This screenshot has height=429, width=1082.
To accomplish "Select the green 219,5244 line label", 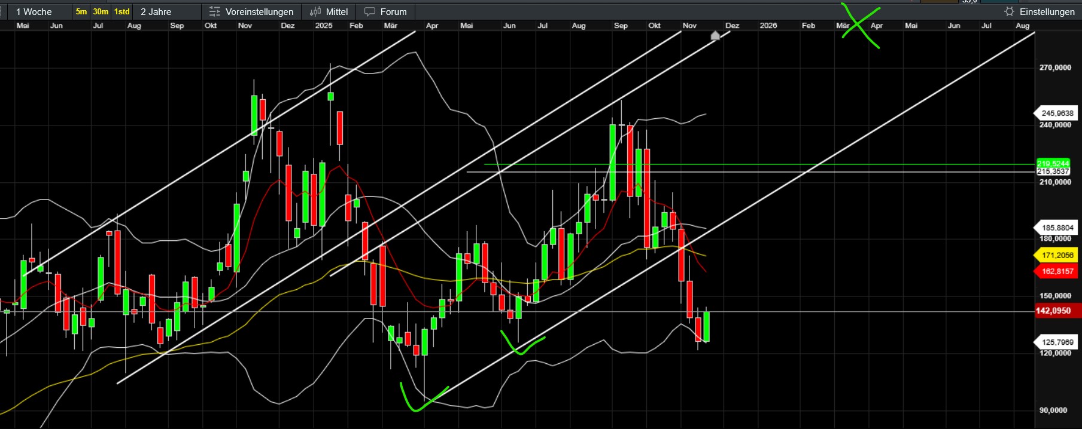I will click(x=1053, y=164).
